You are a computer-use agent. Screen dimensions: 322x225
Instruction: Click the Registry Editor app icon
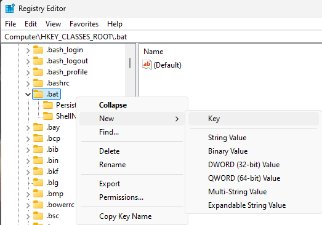(10, 9)
